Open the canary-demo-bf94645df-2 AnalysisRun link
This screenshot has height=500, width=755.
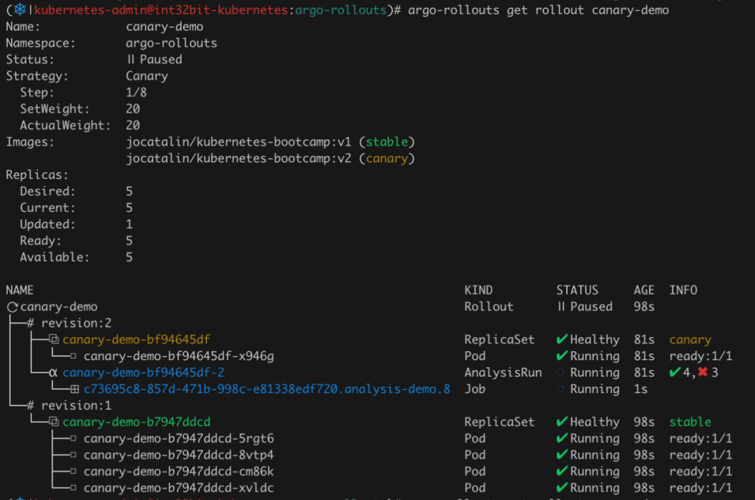(143, 373)
